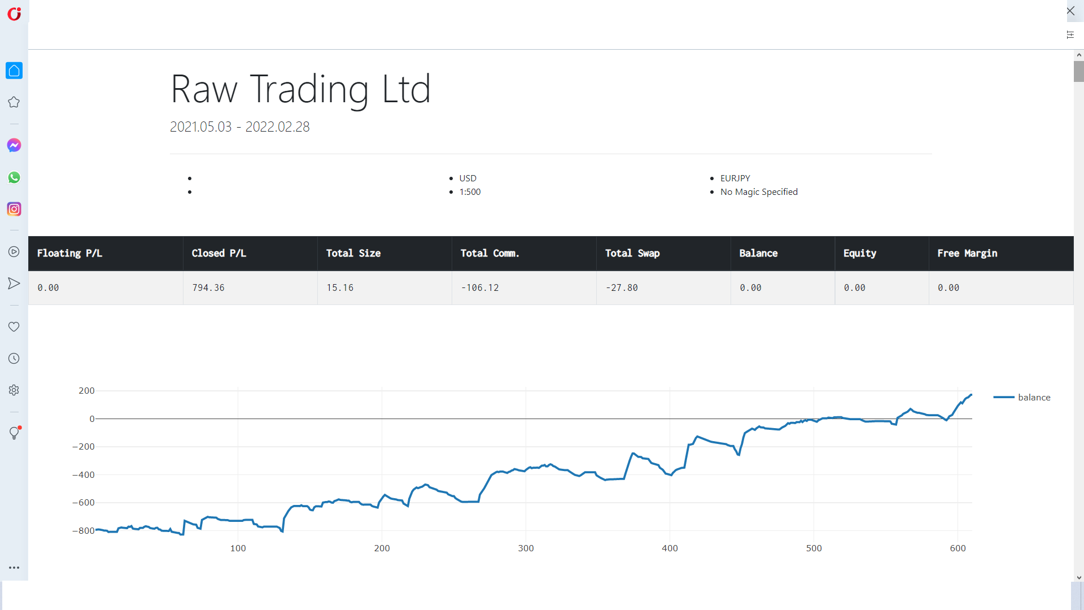Screen dimensions: 1084x610
Task: Open Bookmarks star icon in sidebar
Action: pyautogui.click(x=14, y=102)
